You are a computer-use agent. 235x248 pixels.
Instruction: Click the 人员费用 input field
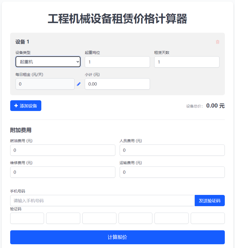[172, 150]
